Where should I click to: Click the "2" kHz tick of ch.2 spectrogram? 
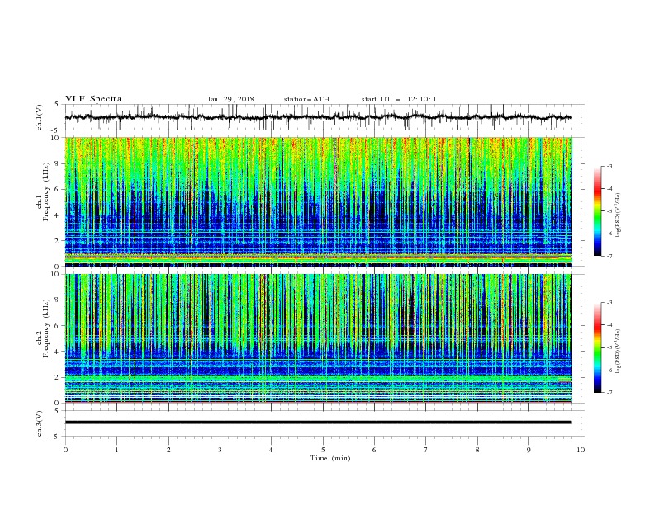click(x=58, y=377)
